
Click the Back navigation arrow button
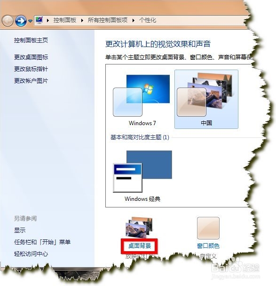(x=8, y=21)
